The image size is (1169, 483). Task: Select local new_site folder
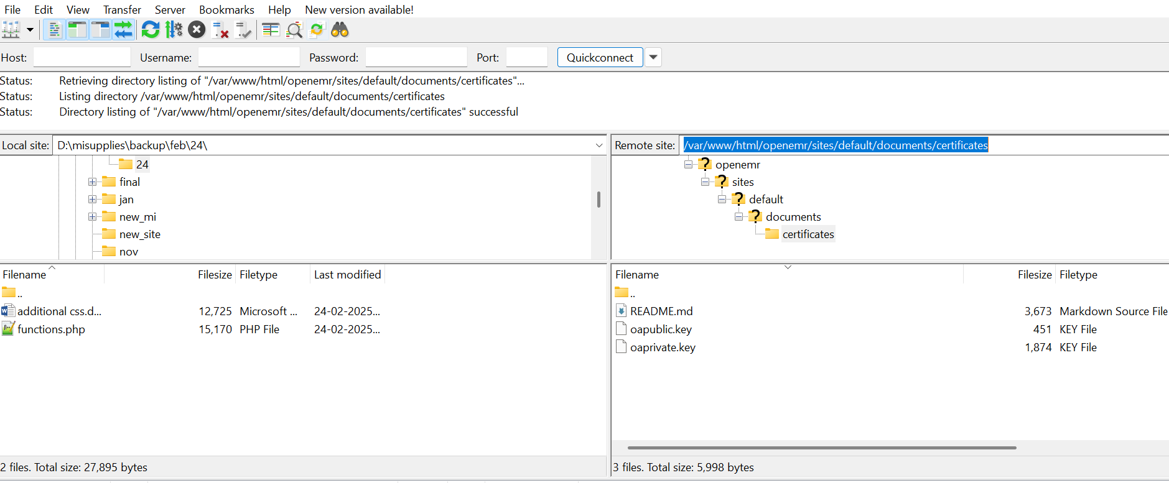(x=139, y=234)
